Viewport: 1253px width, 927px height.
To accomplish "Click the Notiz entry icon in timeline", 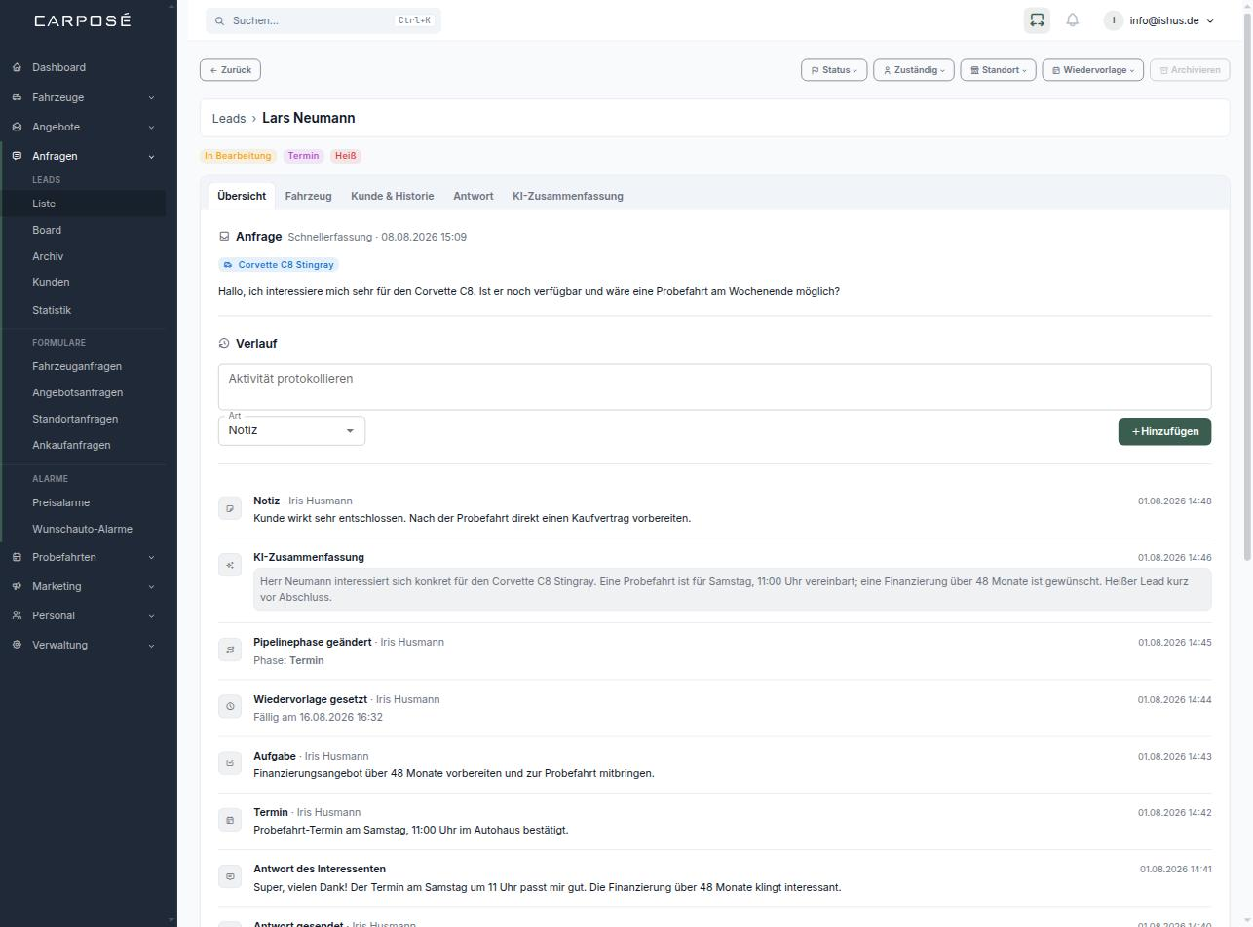I will (230, 508).
